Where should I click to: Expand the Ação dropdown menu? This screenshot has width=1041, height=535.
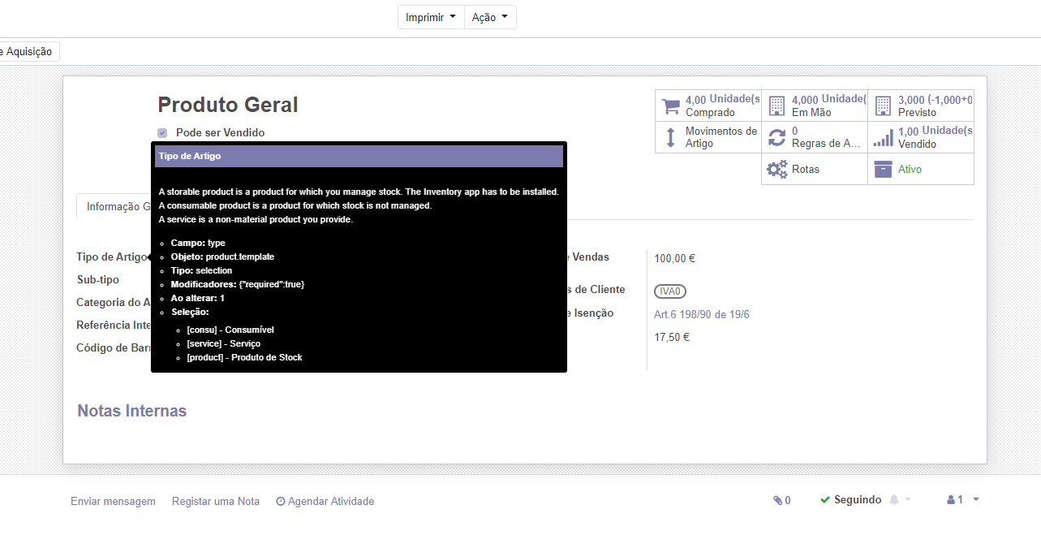(490, 17)
